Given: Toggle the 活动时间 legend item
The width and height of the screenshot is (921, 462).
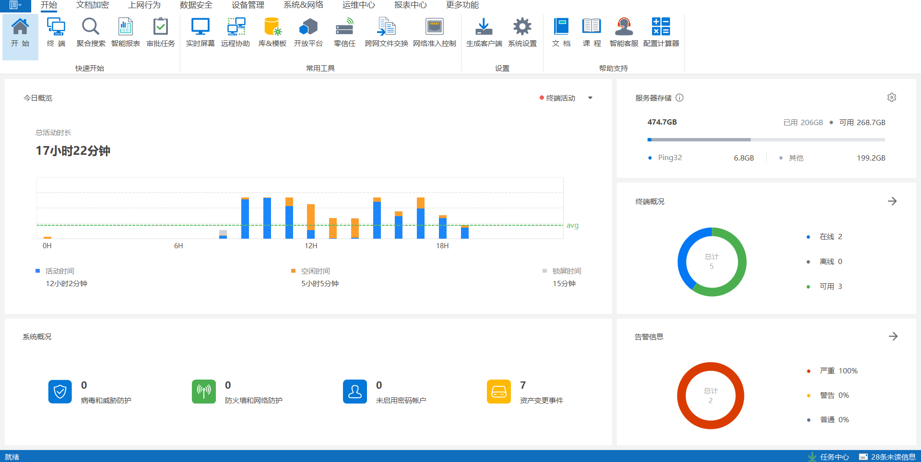Looking at the screenshot, I should [59, 271].
